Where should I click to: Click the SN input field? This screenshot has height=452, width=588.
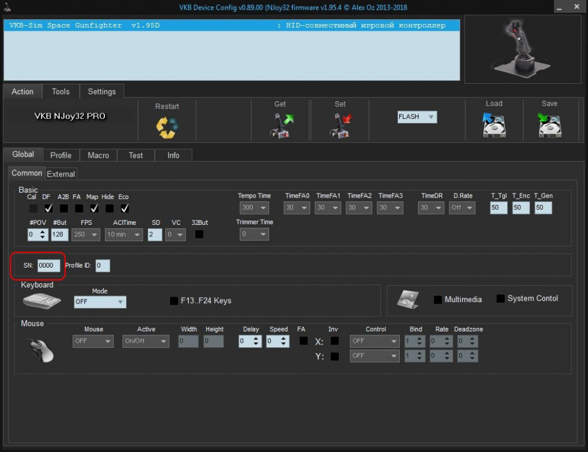(x=49, y=266)
